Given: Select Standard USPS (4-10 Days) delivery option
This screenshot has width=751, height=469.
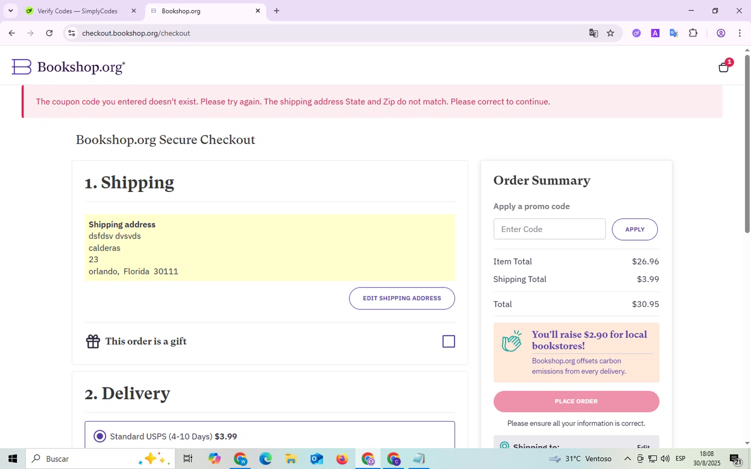Looking at the screenshot, I should [x=100, y=436].
